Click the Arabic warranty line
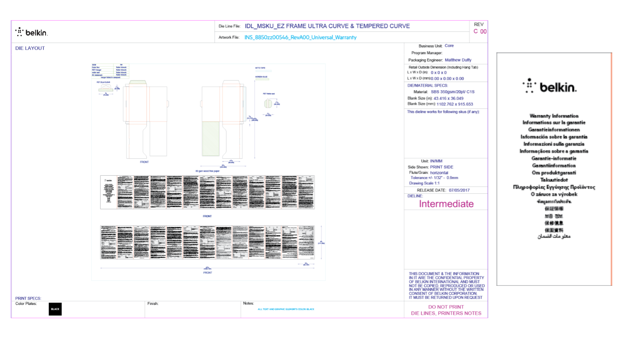 click(554, 236)
